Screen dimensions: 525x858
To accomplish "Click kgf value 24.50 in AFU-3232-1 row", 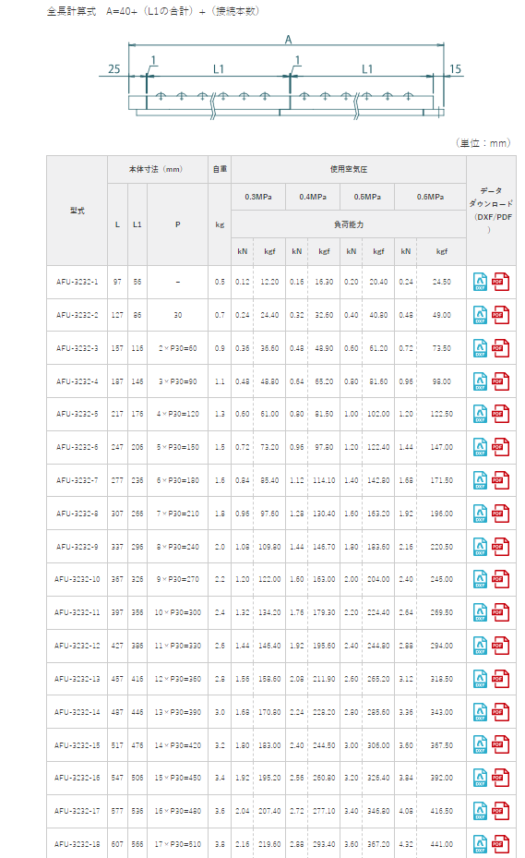I will pos(441,282).
